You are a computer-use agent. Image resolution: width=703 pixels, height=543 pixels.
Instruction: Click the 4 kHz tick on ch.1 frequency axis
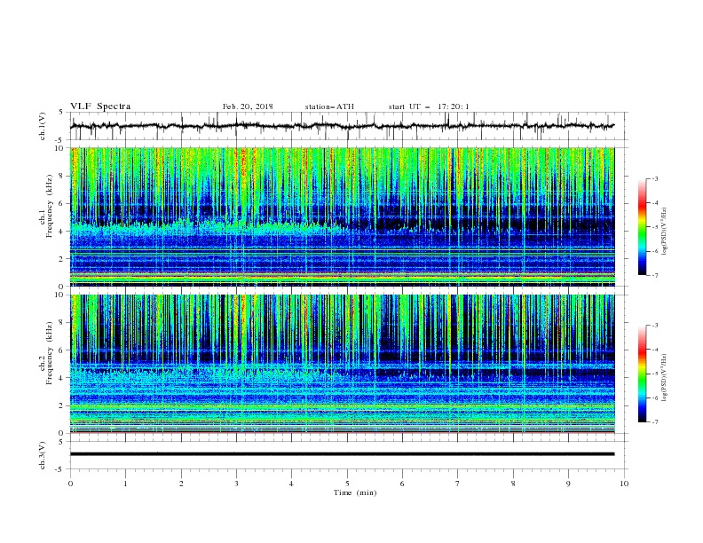click(62, 232)
